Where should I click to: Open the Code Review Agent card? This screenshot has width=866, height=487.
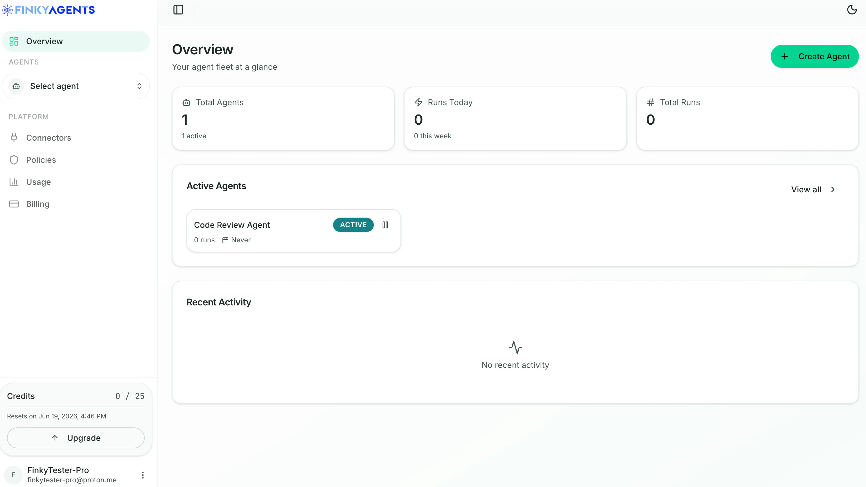point(294,231)
